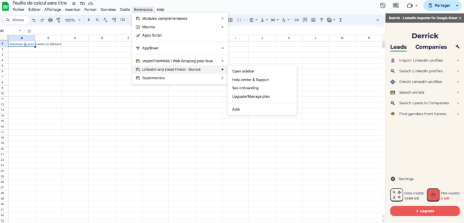Open text wrapping dropdown
464x223 pixels.
(x=274, y=20)
